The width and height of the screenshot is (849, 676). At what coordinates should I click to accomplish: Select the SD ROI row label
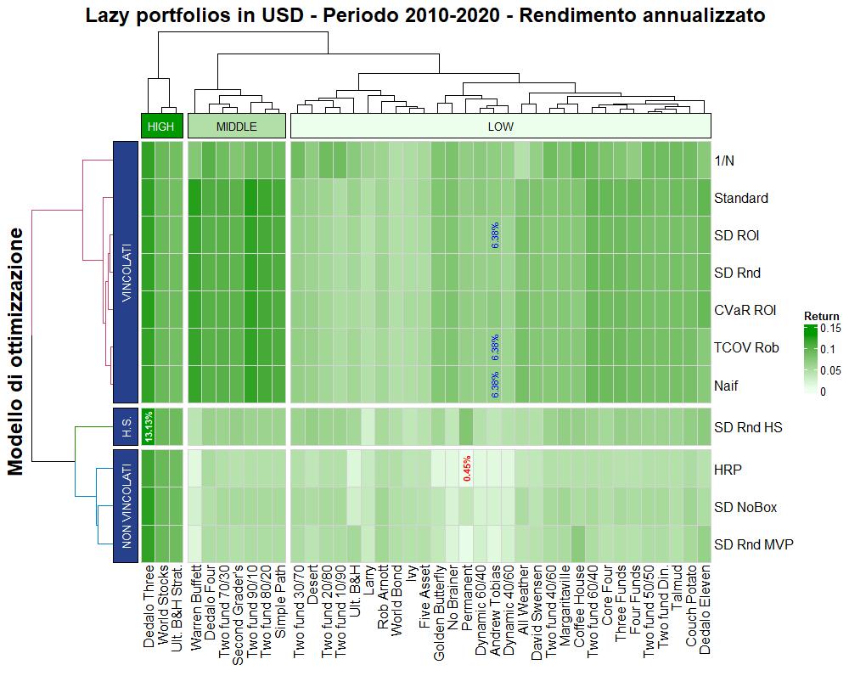[x=736, y=235]
